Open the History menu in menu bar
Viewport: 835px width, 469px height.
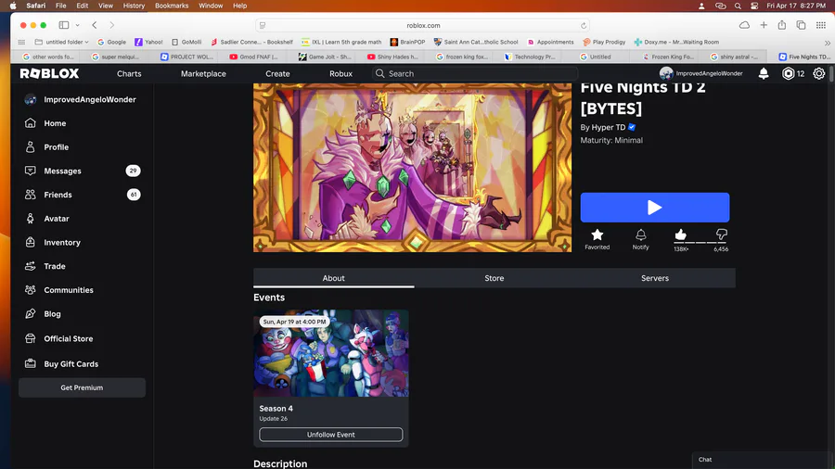(134, 6)
